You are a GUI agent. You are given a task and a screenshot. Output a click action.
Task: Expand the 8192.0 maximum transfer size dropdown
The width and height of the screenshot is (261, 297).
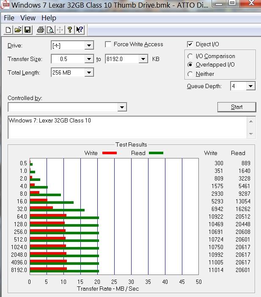pos(143,59)
